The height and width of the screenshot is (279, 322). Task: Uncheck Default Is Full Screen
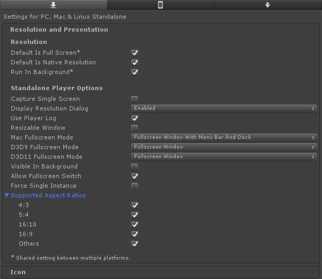pyautogui.click(x=134, y=53)
